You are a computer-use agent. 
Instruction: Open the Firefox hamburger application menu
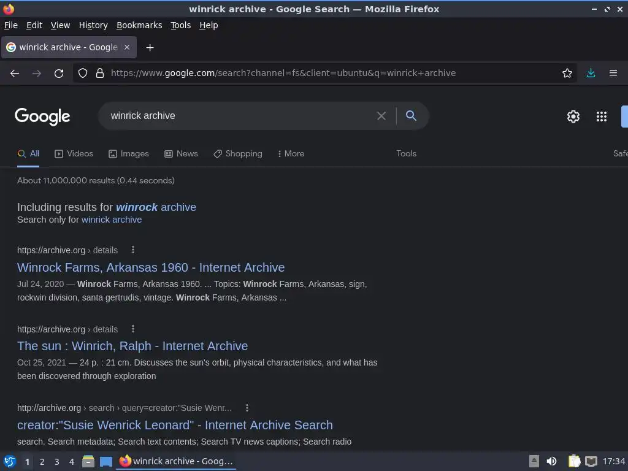point(613,73)
